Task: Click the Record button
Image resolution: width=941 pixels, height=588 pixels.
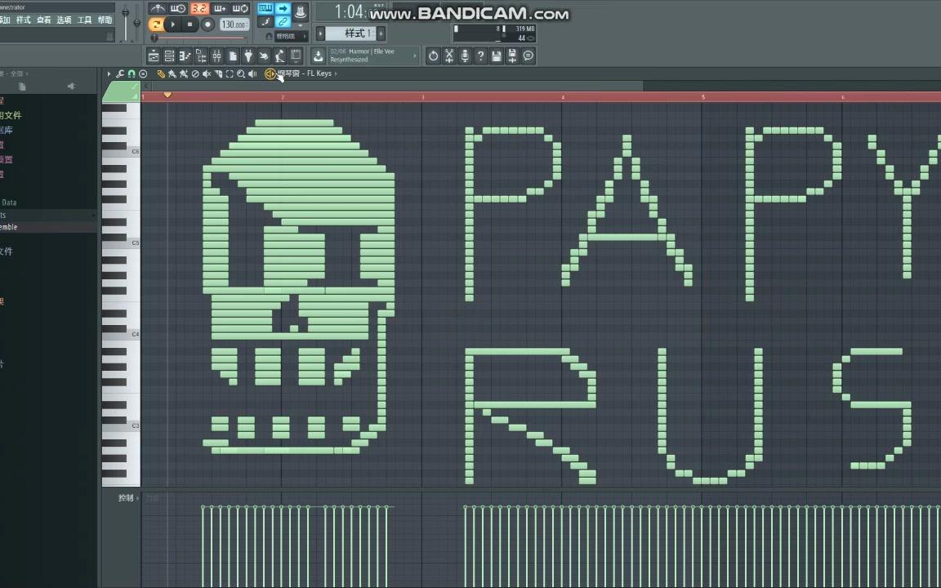Action: pos(207,24)
